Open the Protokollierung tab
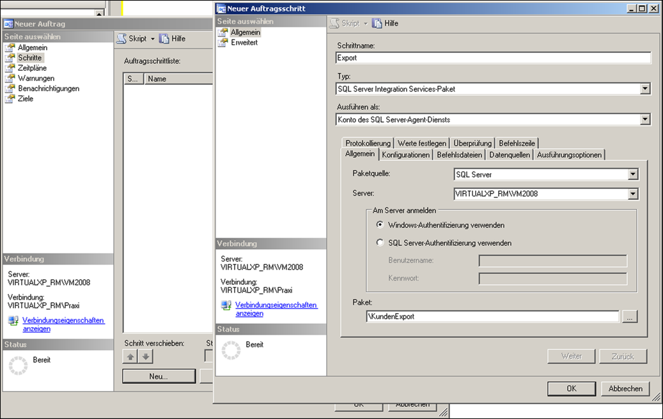Viewport: 663px width, 419px height. tap(368, 143)
